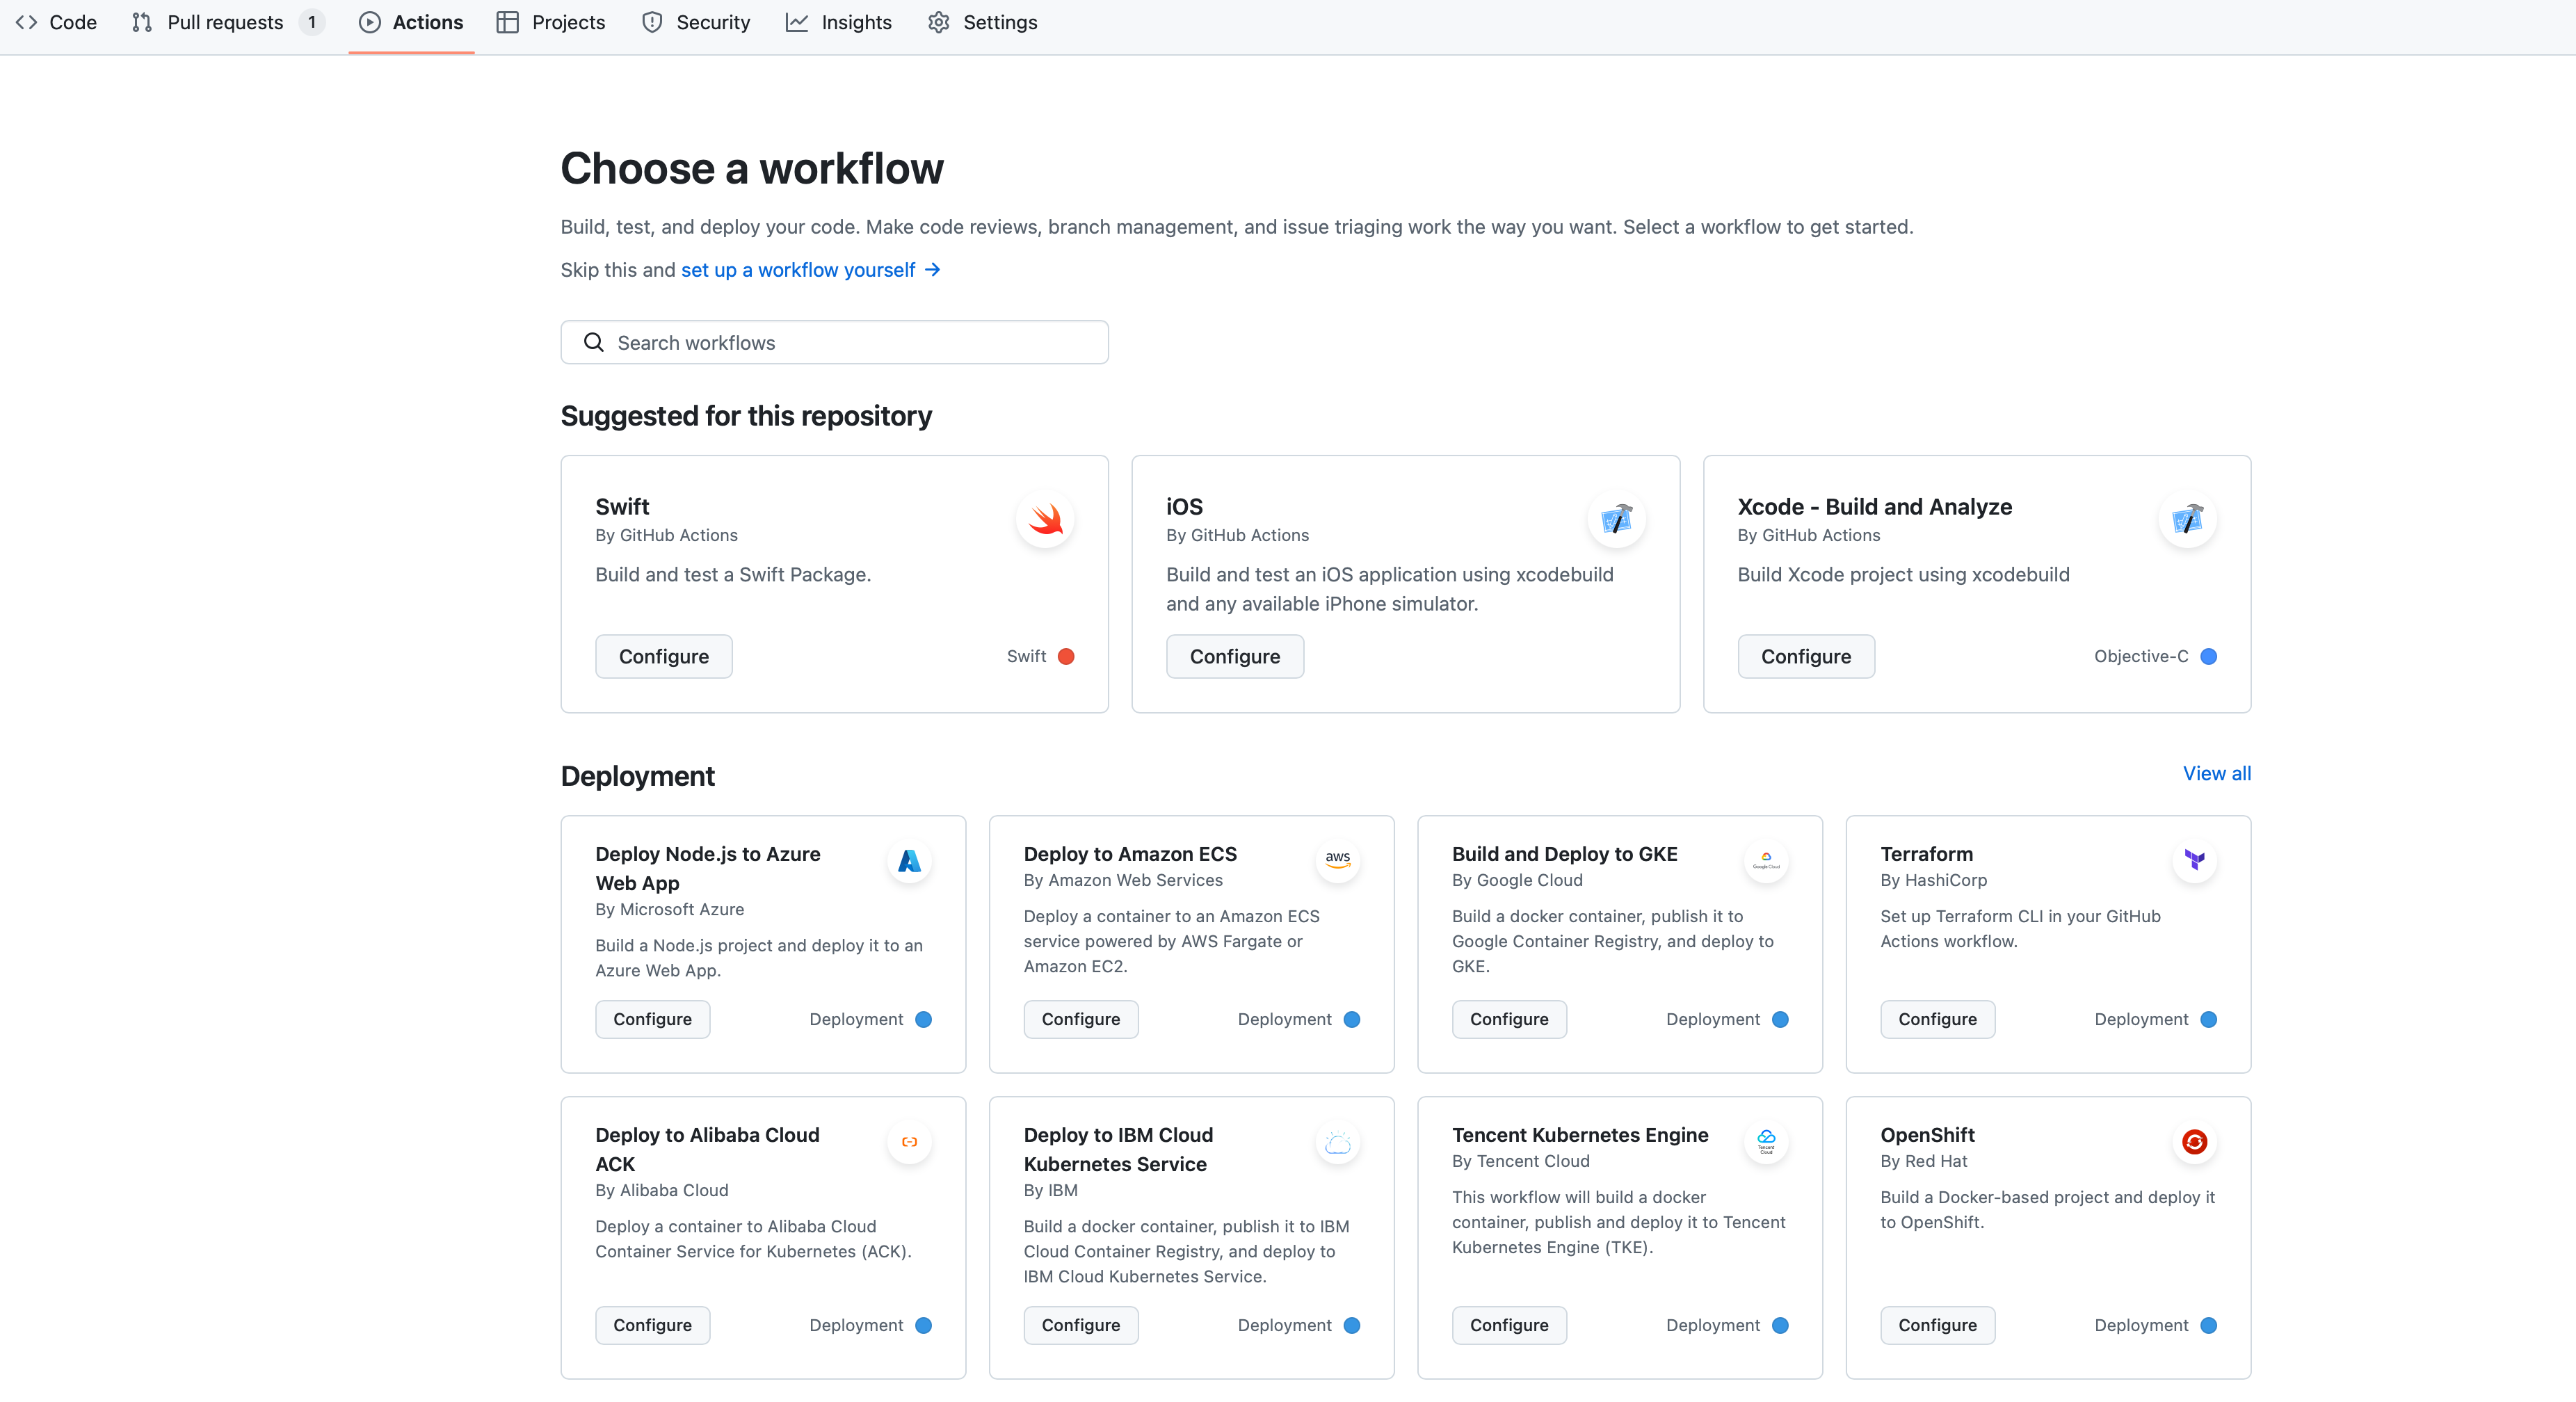Image resolution: width=2576 pixels, height=1402 pixels.
Task: Focus the Search workflows field
Action: click(x=834, y=343)
